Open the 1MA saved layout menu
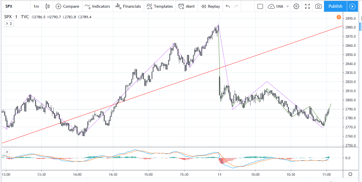This screenshot has height=182, width=362. point(276,6)
